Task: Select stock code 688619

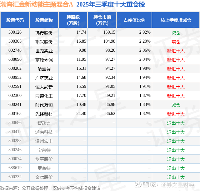Action: pyautogui.click(x=15, y=168)
